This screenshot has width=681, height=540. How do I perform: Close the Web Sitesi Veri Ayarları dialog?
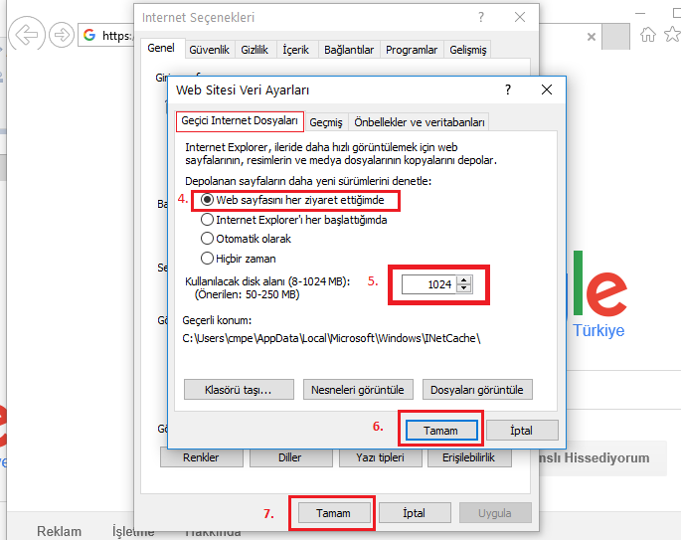click(546, 90)
